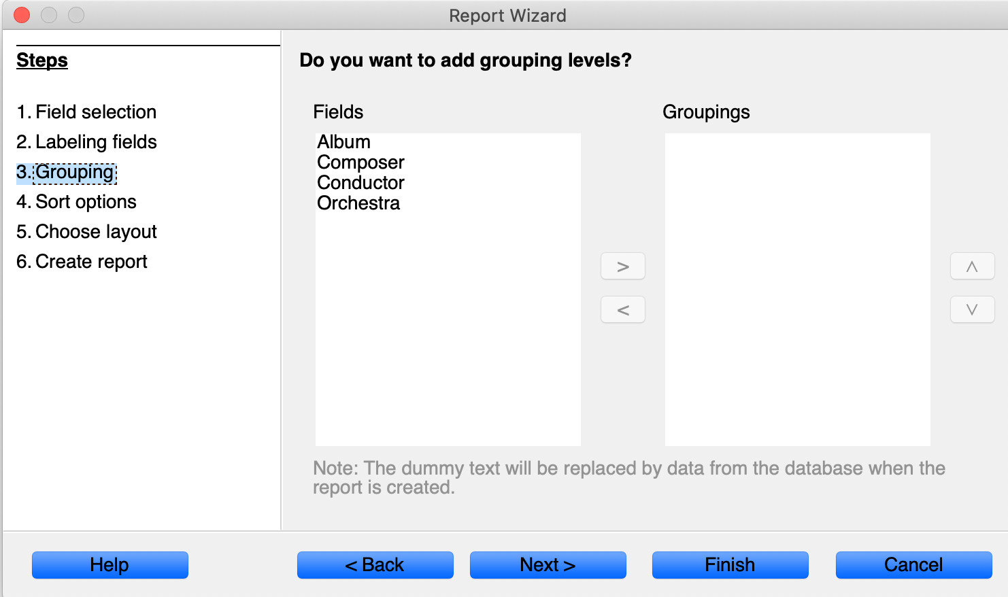The image size is (1008, 597).
Task: Select Composer in the Fields list
Action: point(360,163)
